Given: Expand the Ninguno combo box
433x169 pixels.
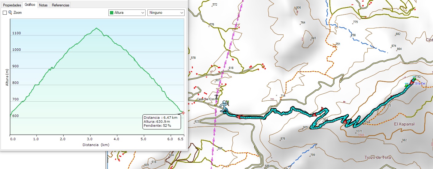Looking at the screenshot, I should [x=166, y=13].
